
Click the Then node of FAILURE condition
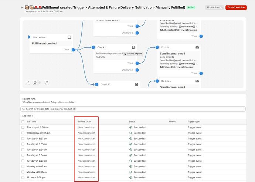pyautogui.click(x=137, y=63)
